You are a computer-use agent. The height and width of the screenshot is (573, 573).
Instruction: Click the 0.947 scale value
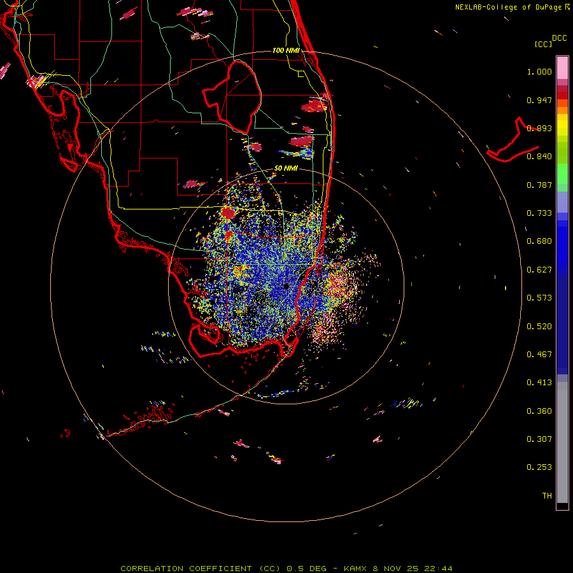click(539, 100)
